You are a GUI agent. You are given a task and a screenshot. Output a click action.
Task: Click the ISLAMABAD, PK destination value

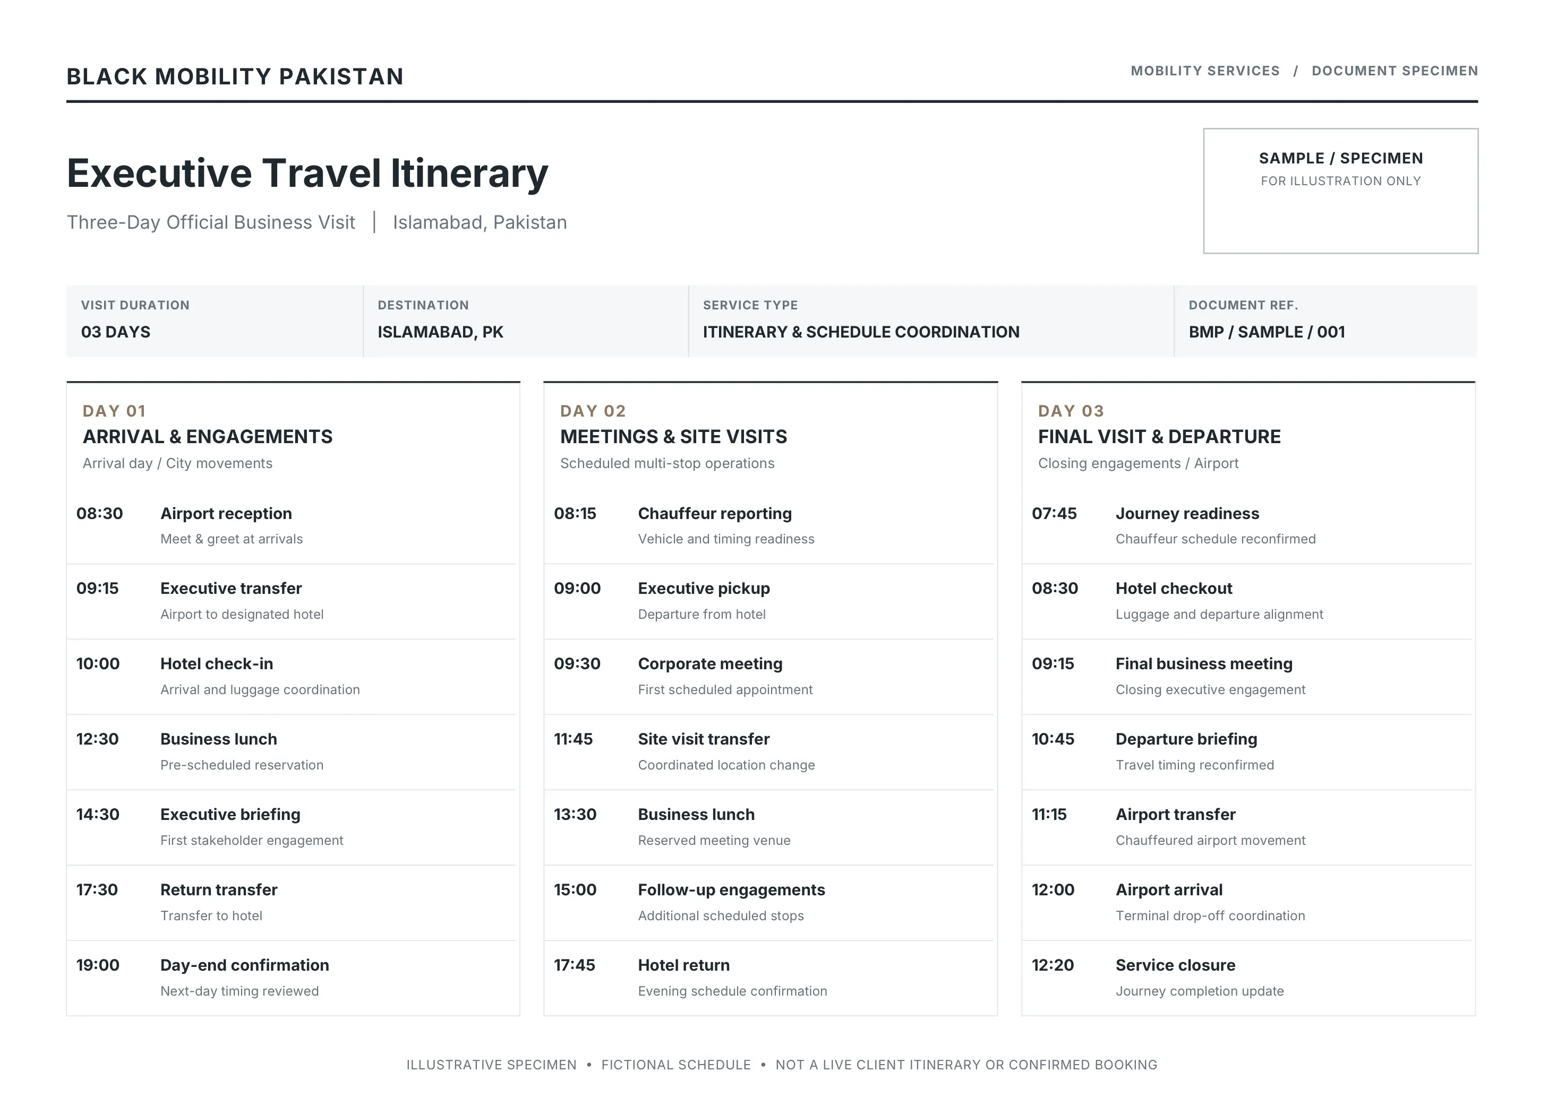point(440,332)
